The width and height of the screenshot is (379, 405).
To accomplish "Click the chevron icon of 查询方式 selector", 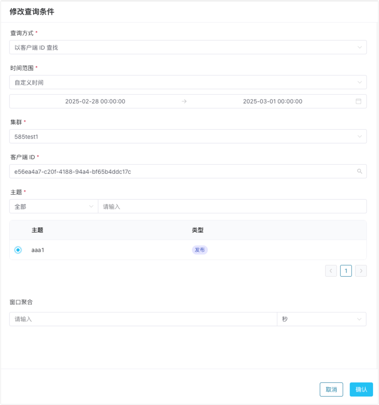I will [x=359, y=47].
